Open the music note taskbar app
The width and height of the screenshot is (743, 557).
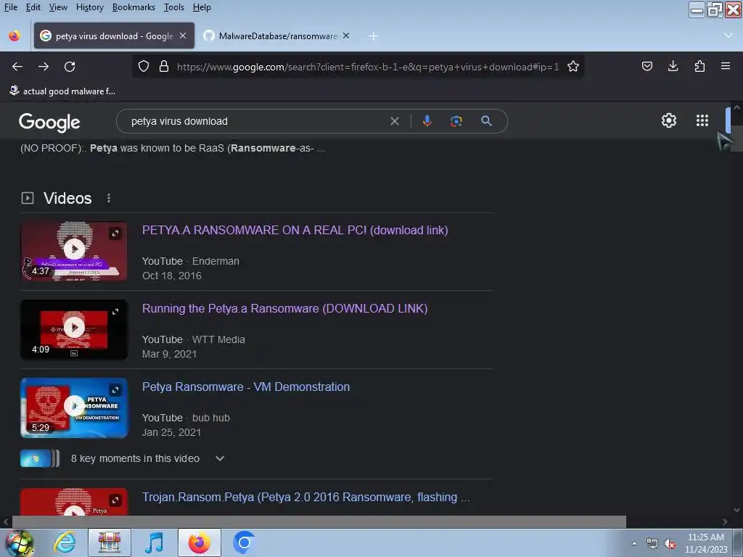click(154, 542)
